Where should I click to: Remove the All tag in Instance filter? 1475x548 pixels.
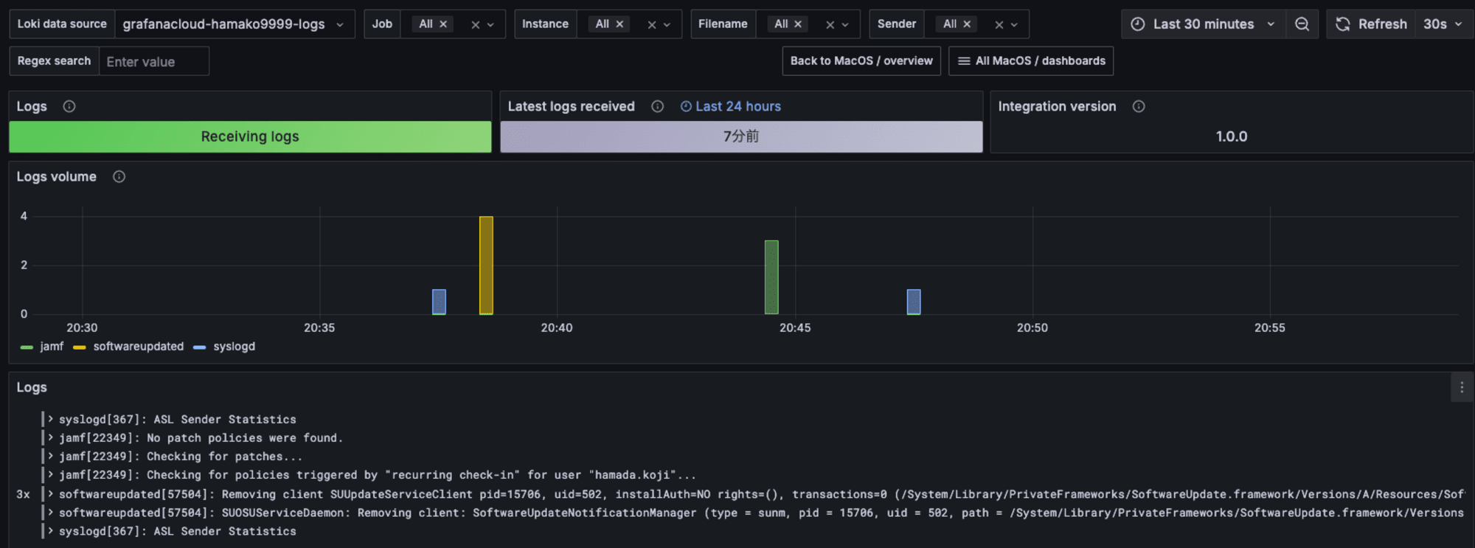619,24
